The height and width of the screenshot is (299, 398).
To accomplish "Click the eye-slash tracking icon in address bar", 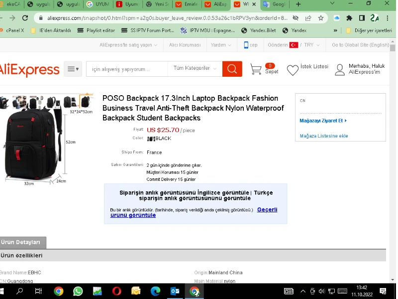I will (296, 18).
